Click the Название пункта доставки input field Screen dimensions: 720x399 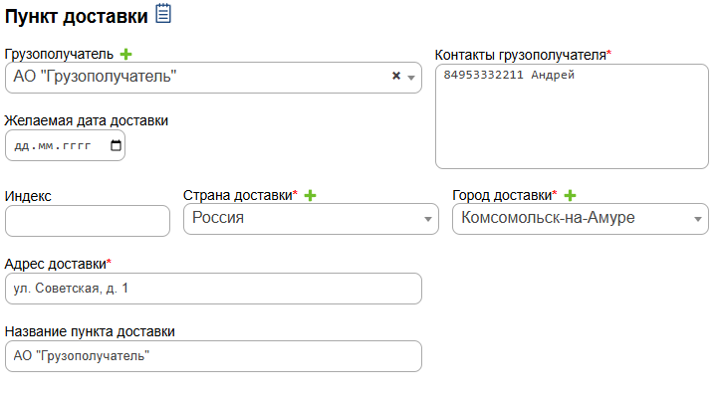click(x=213, y=356)
